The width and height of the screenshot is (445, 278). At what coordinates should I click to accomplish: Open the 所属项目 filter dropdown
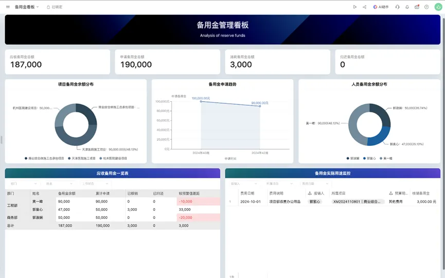(x=279, y=183)
